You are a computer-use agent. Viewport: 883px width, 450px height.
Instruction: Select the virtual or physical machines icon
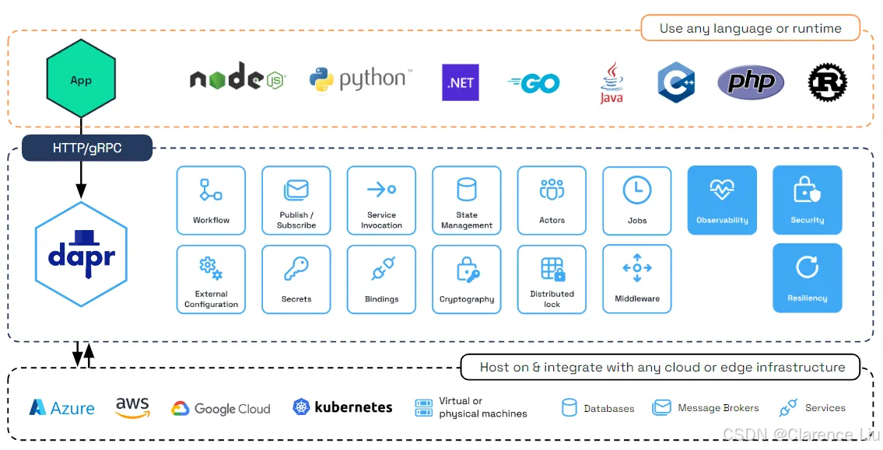423,408
